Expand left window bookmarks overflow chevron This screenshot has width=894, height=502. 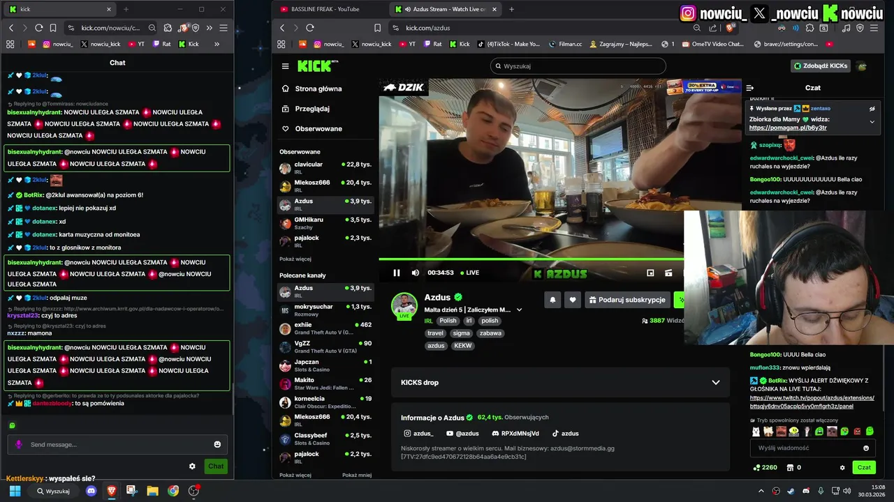(217, 44)
